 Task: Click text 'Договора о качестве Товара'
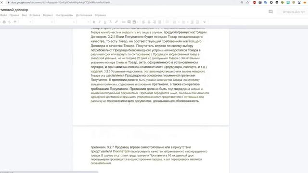(113, 46)
